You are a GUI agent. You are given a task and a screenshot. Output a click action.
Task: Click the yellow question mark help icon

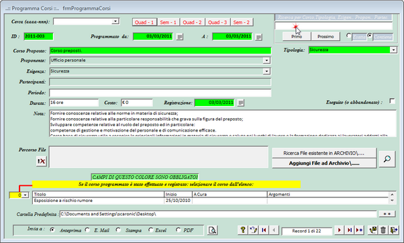[x=243, y=230]
